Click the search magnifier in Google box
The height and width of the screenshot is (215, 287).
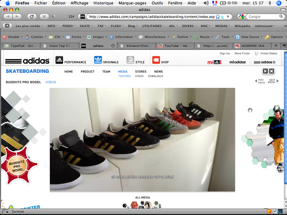coord(281,16)
